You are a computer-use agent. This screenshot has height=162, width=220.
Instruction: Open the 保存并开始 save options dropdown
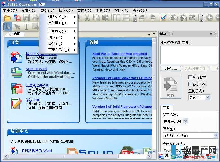point(175,121)
